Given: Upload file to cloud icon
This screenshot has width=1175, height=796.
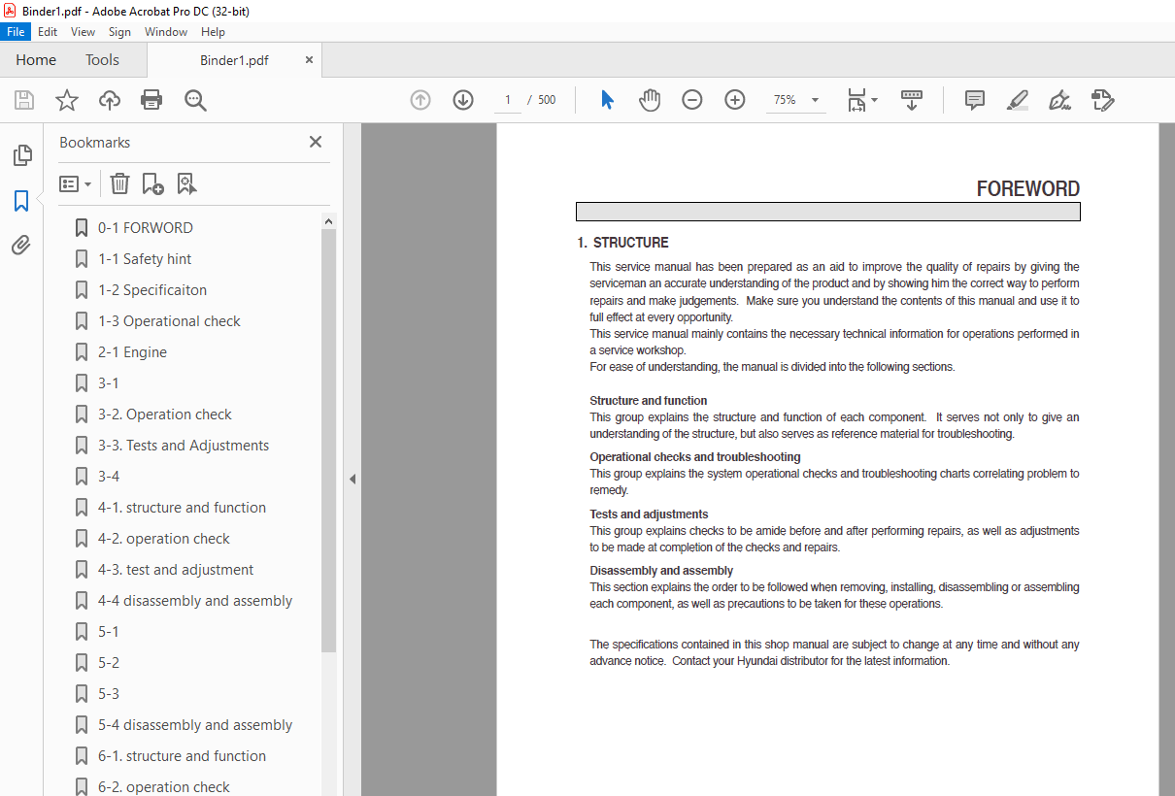Looking at the screenshot, I should [110, 100].
